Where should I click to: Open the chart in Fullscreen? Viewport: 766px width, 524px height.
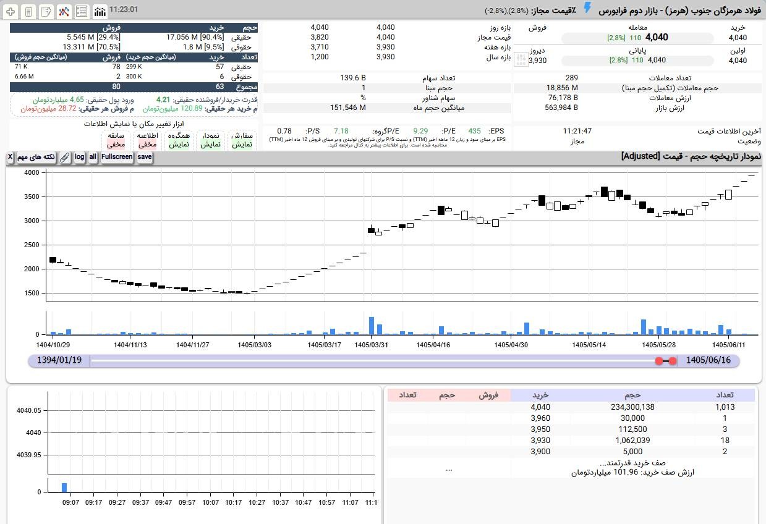click(117, 158)
